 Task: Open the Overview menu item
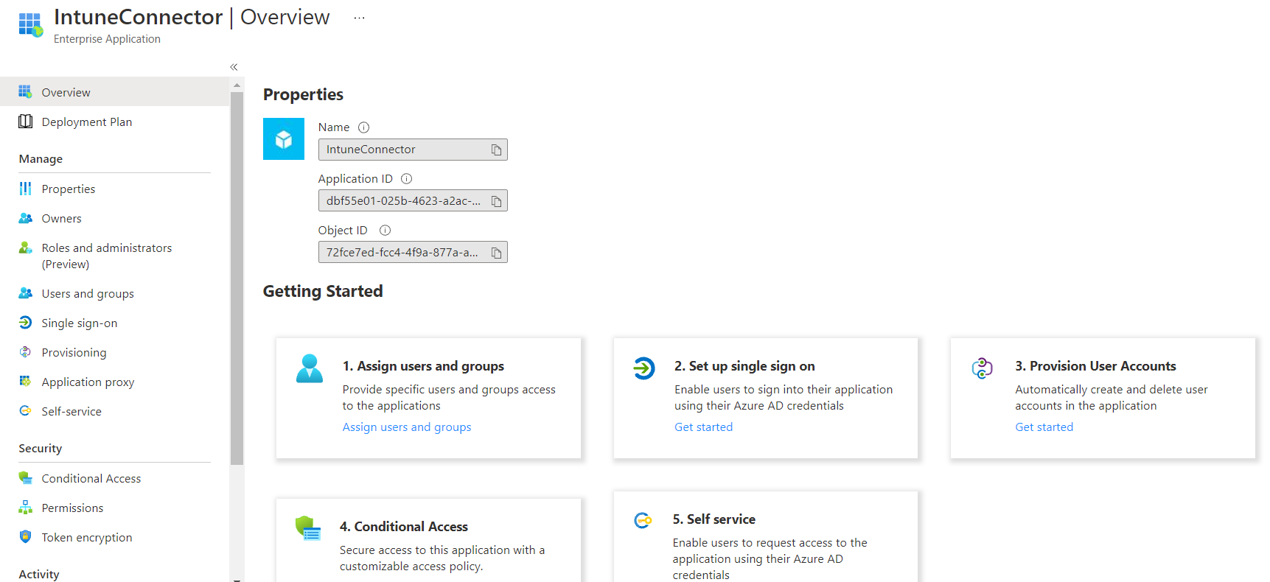coord(114,92)
